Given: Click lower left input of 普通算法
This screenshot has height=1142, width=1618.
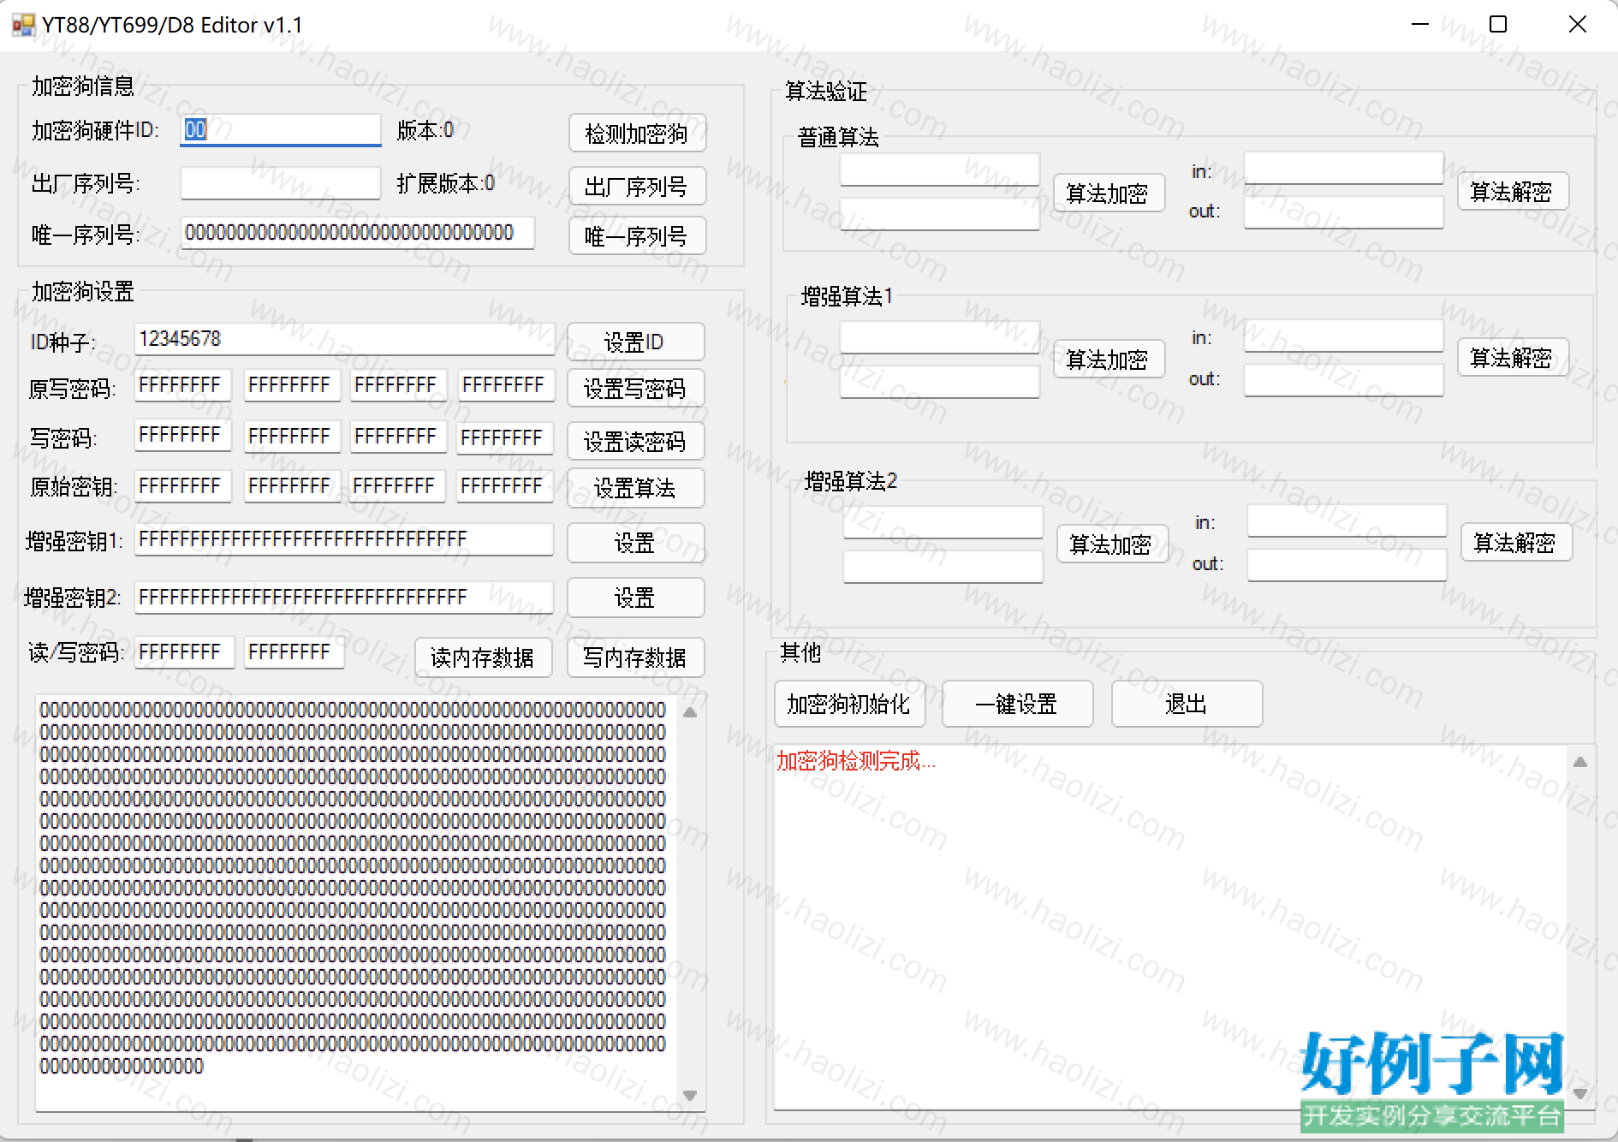Looking at the screenshot, I should click(940, 214).
